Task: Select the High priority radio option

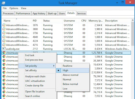Action: click(73, 70)
